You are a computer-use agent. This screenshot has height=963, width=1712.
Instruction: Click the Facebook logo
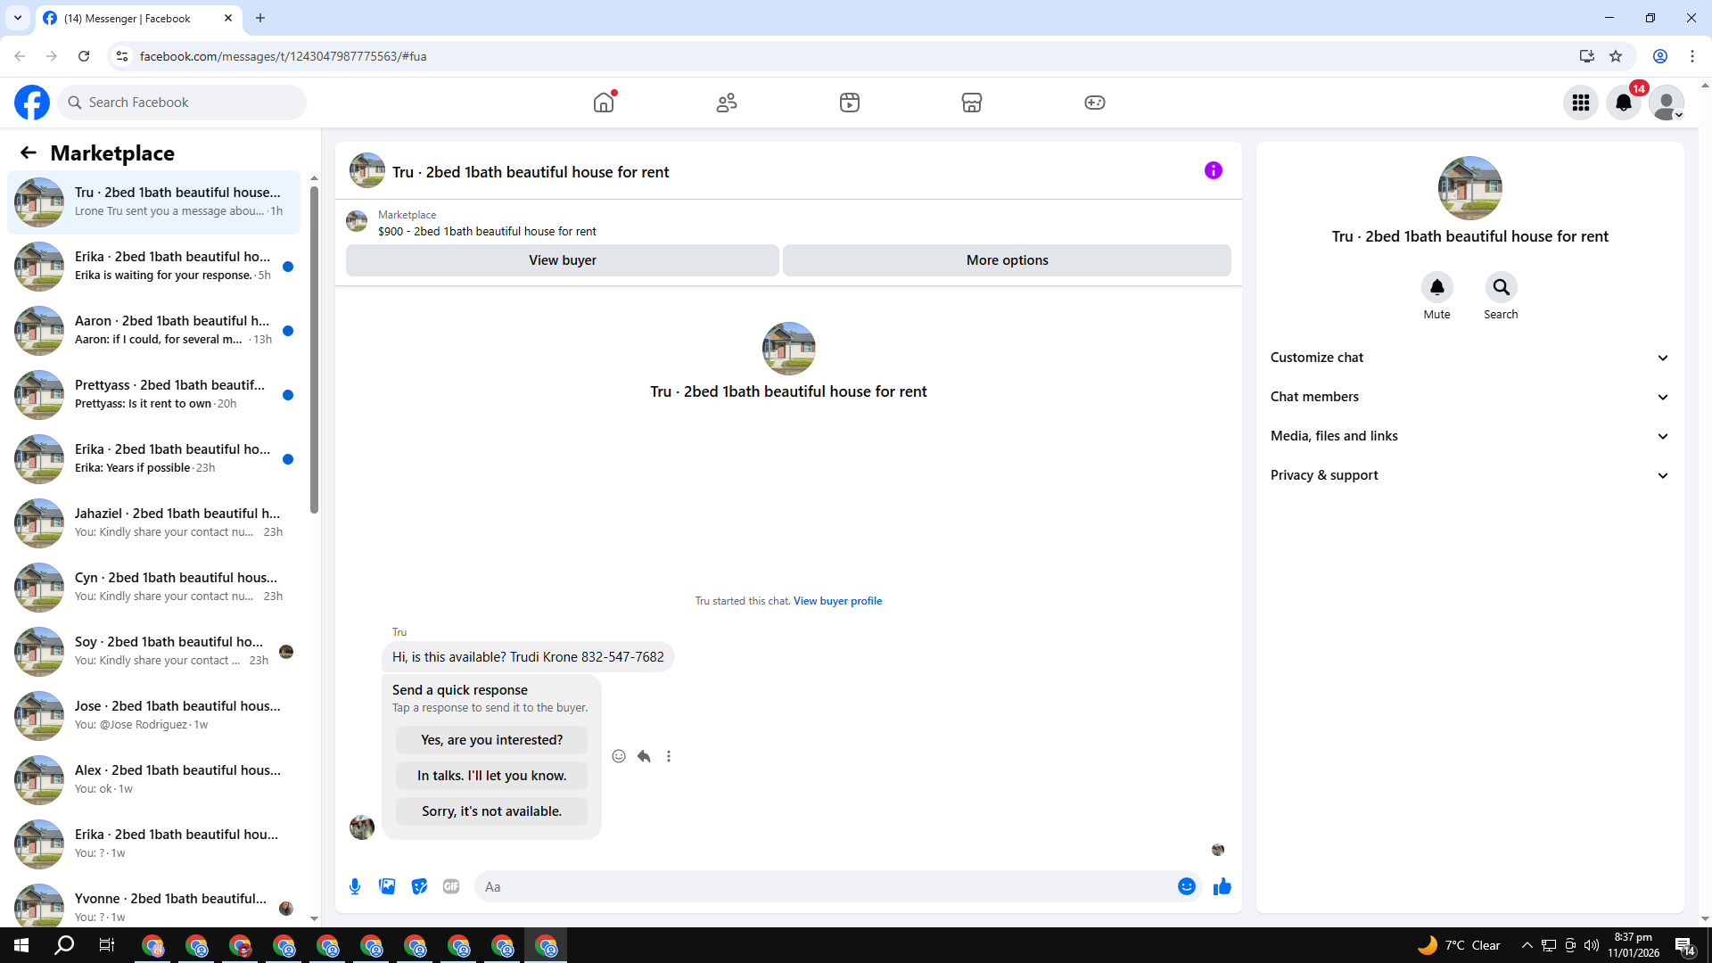[32, 103]
